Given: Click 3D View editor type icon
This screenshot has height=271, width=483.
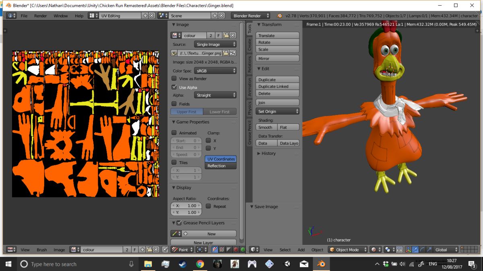Looking at the screenshot, I should [x=254, y=250].
